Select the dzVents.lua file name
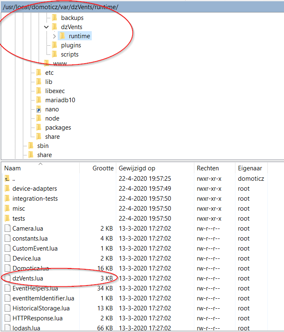This screenshot has height=332, width=284. pos(28,278)
